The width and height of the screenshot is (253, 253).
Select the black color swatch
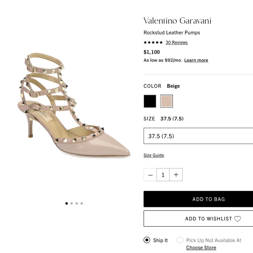point(150,101)
